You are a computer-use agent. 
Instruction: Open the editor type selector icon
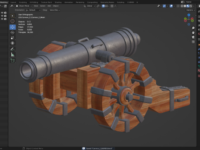pyautogui.click(x=12, y=6)
